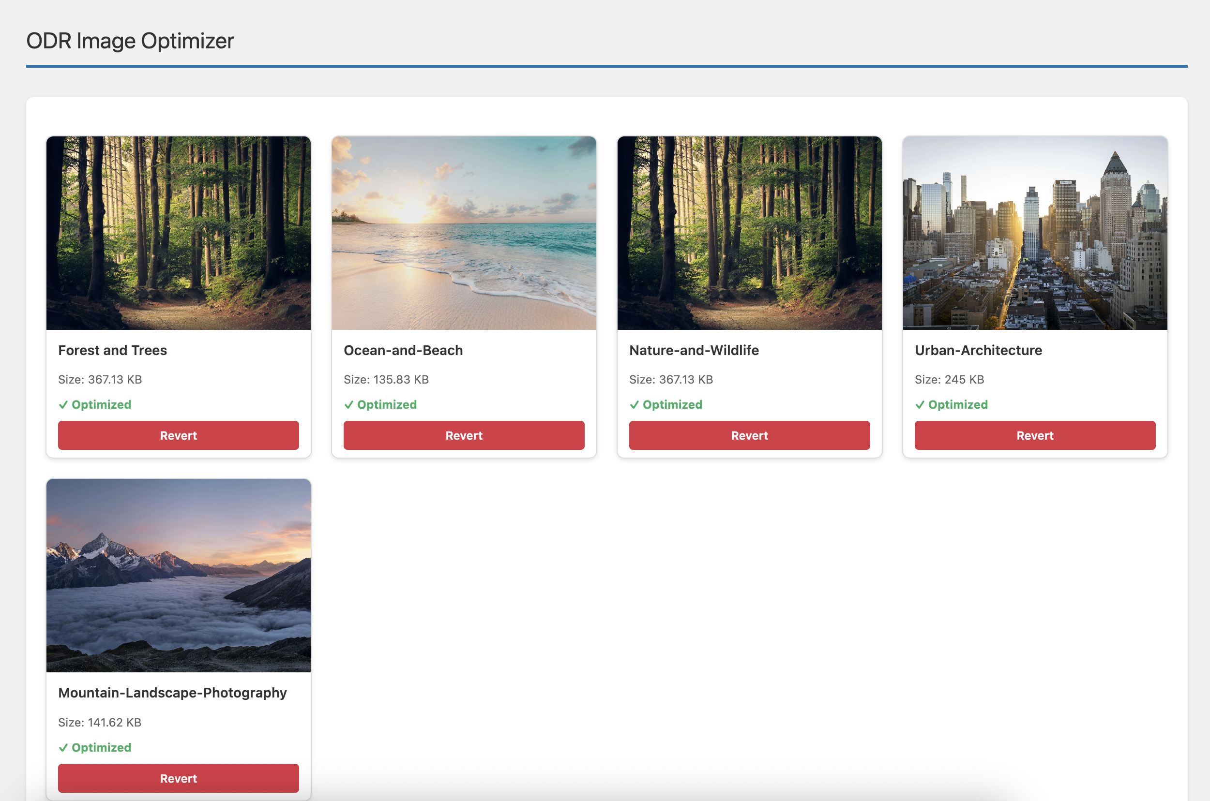Revert the Mountain-Landscape-Photography image
The height and width of the screenshot is (801, 1210).
click(x=179, y=778)
